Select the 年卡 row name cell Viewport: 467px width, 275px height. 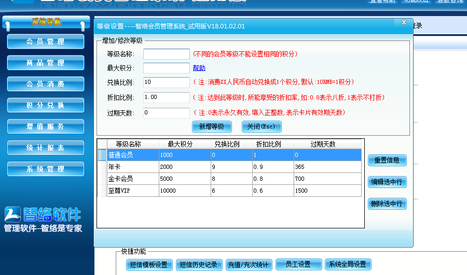point(133,167)
